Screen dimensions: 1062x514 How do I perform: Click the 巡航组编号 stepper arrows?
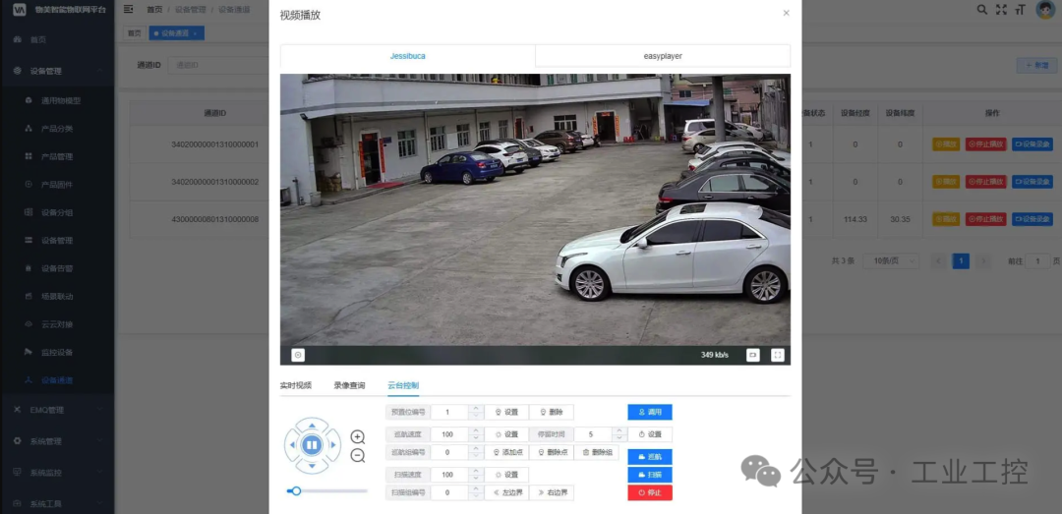pyautogui.click(x=476, y=452)
